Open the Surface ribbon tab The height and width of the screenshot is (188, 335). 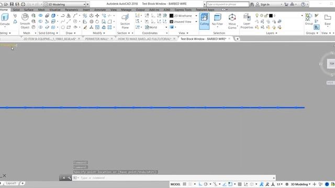coord(29,10)
